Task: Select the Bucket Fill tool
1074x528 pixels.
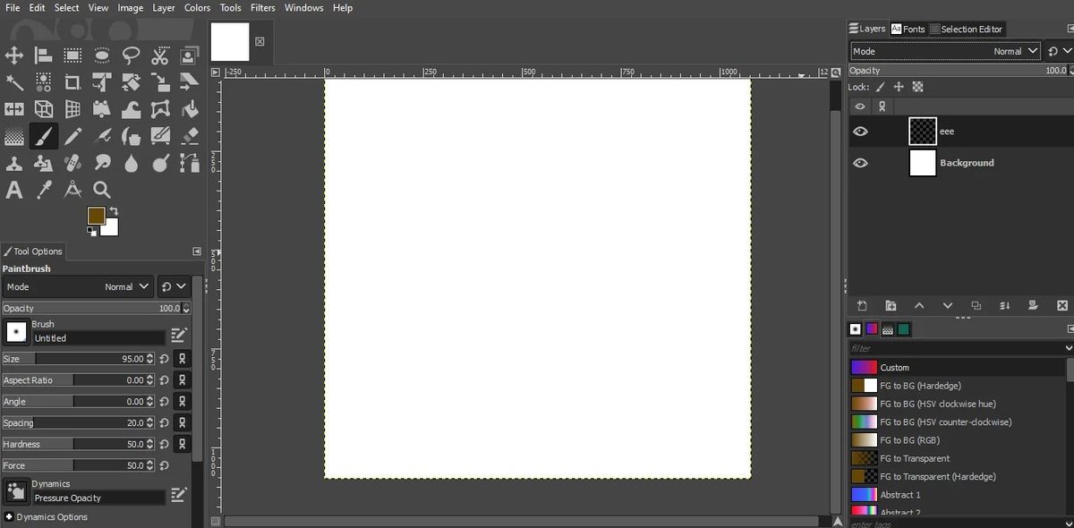Action: point(189,109)
